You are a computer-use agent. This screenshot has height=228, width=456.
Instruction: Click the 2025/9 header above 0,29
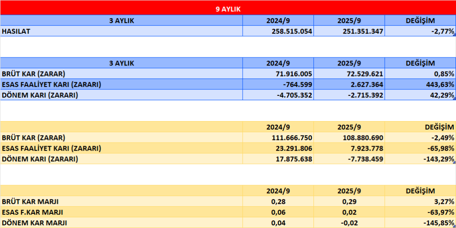[x=349, y=191]
